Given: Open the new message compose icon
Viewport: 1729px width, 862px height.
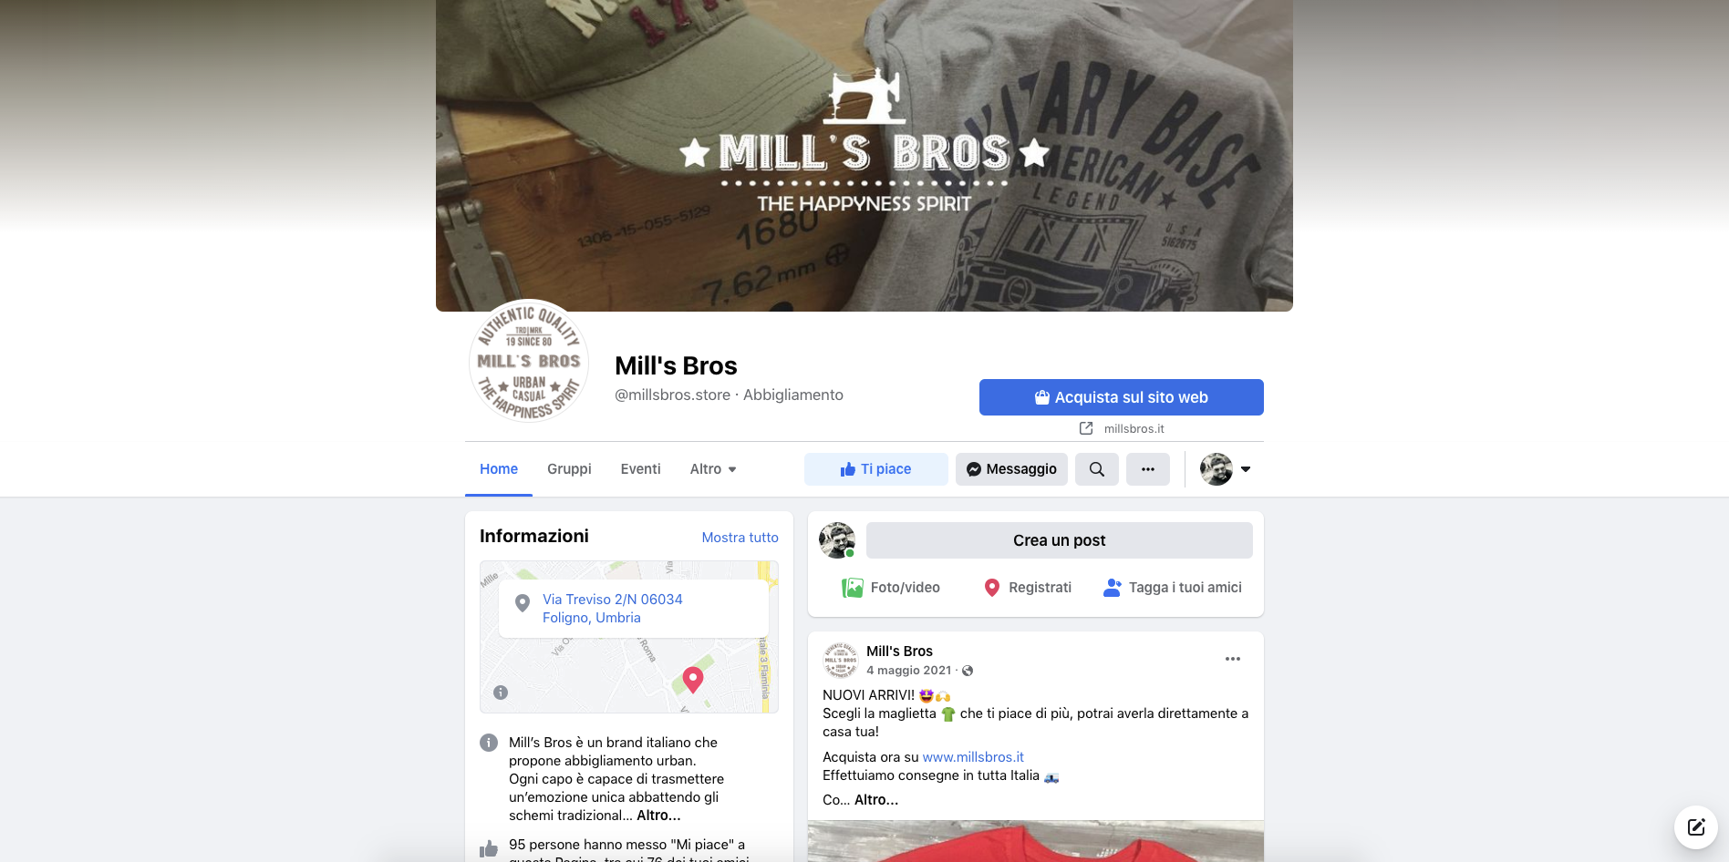Looking at the screenshot, I should point(1695,827).
